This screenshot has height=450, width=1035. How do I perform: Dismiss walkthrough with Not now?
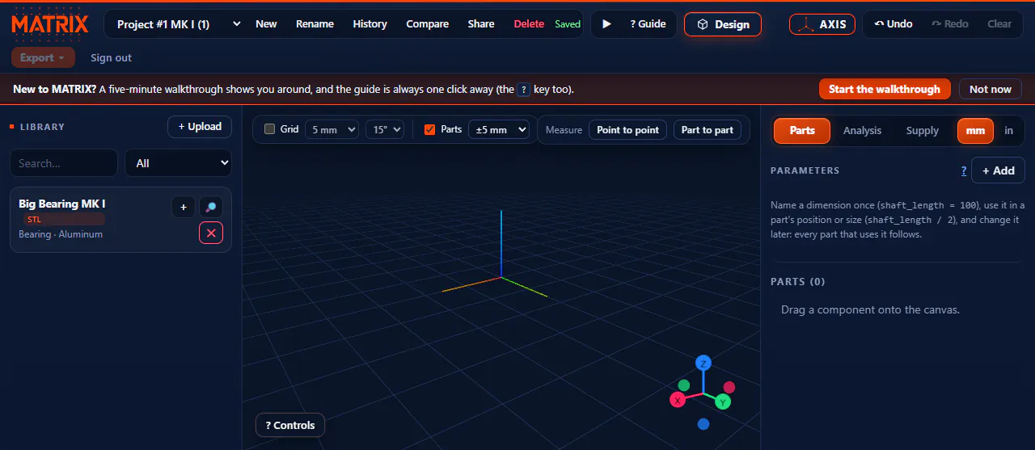tap(990, 89)
